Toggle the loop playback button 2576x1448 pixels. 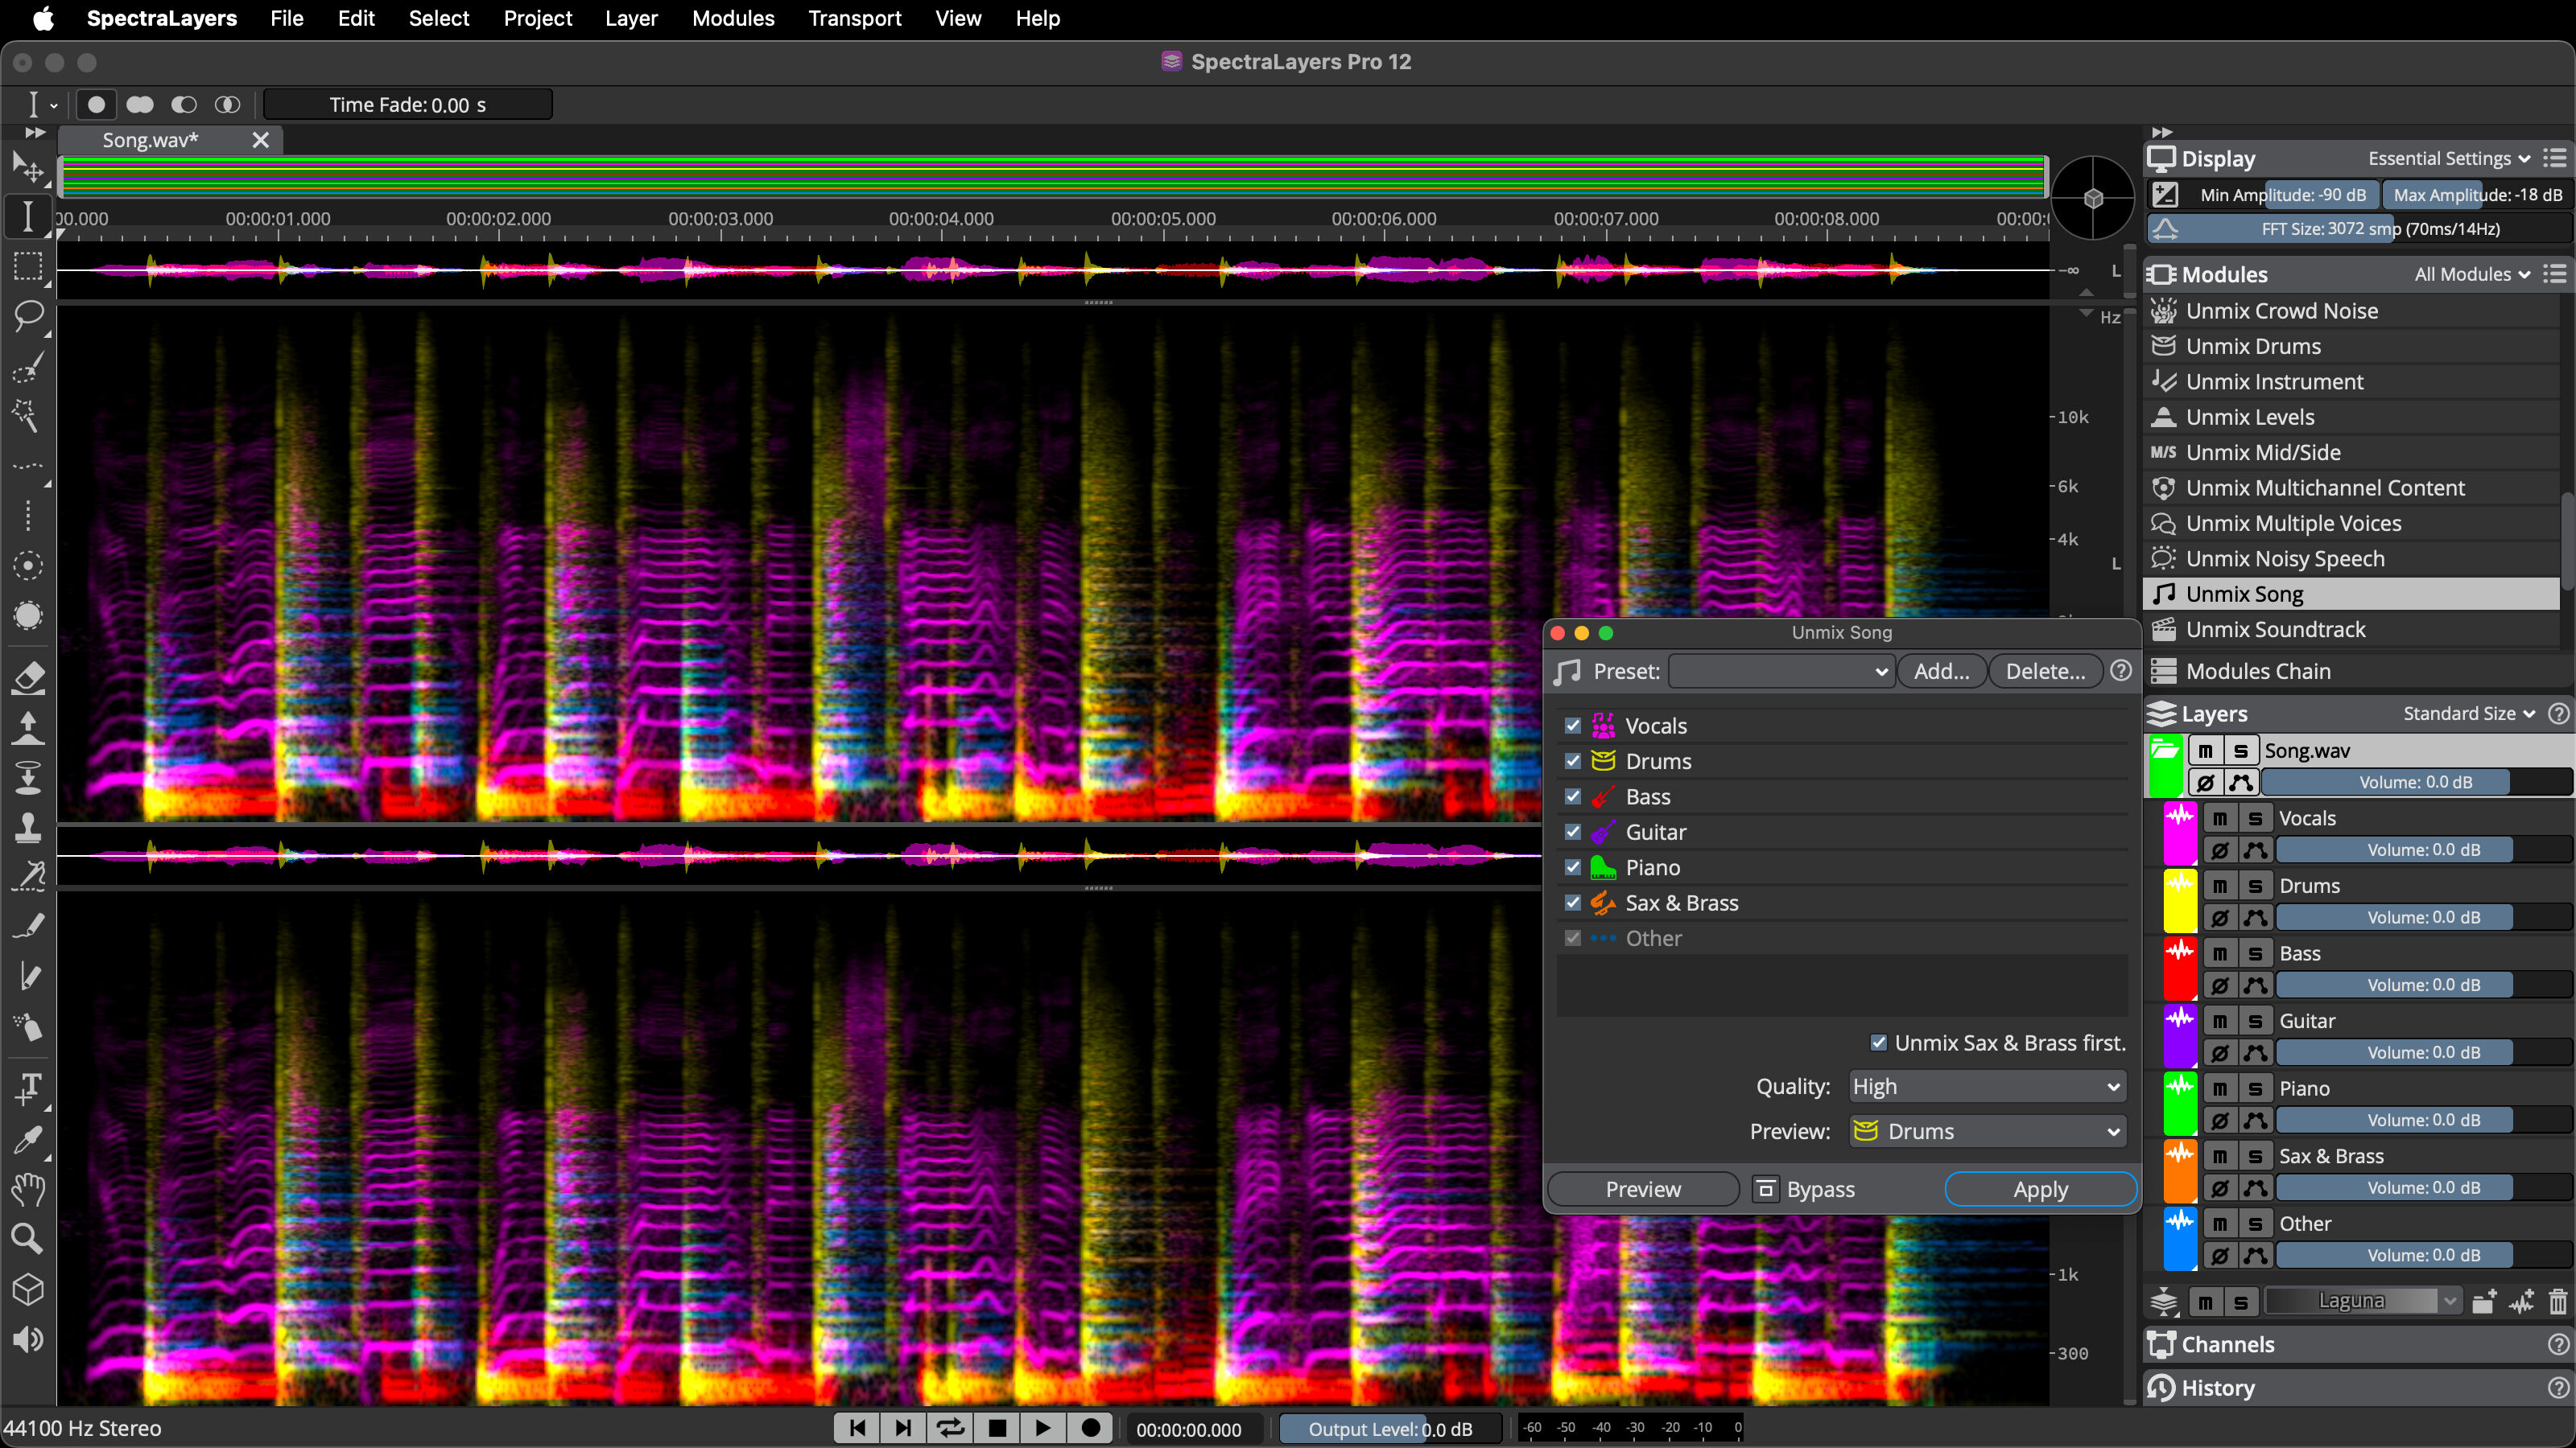point(950,1428)
